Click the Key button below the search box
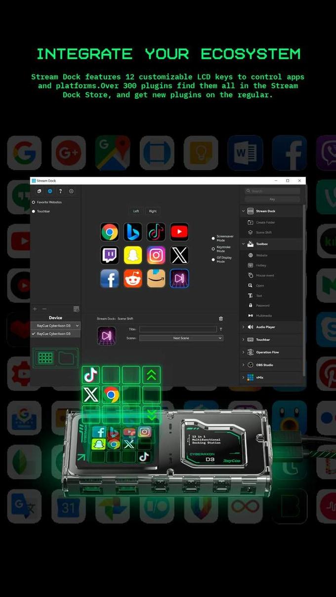 click(x=272, y=199)
